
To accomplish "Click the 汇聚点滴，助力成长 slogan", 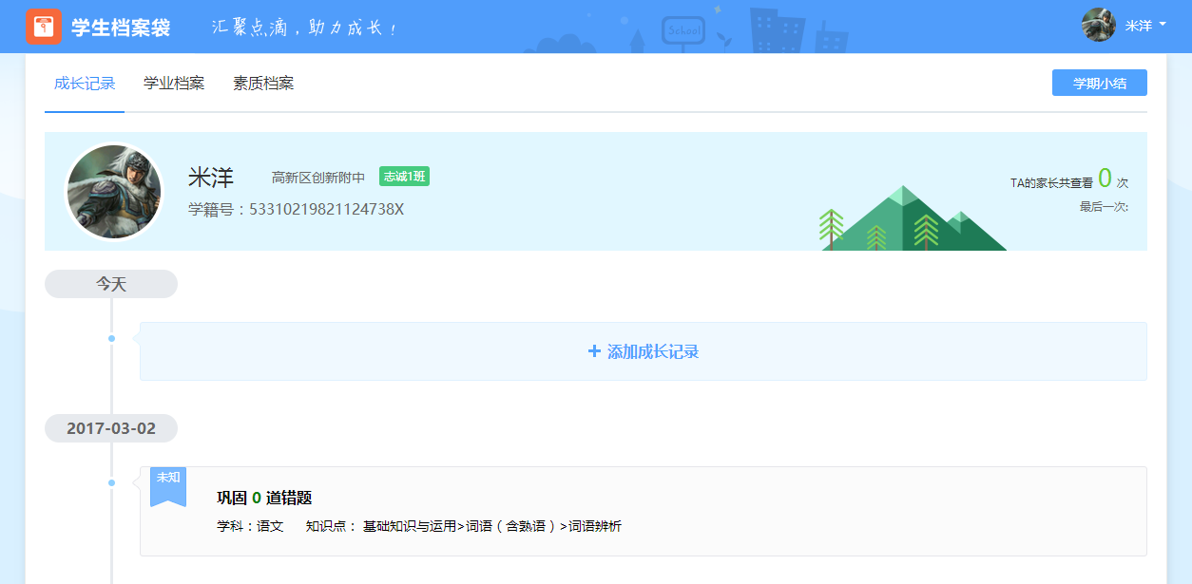I will (304, 28).
